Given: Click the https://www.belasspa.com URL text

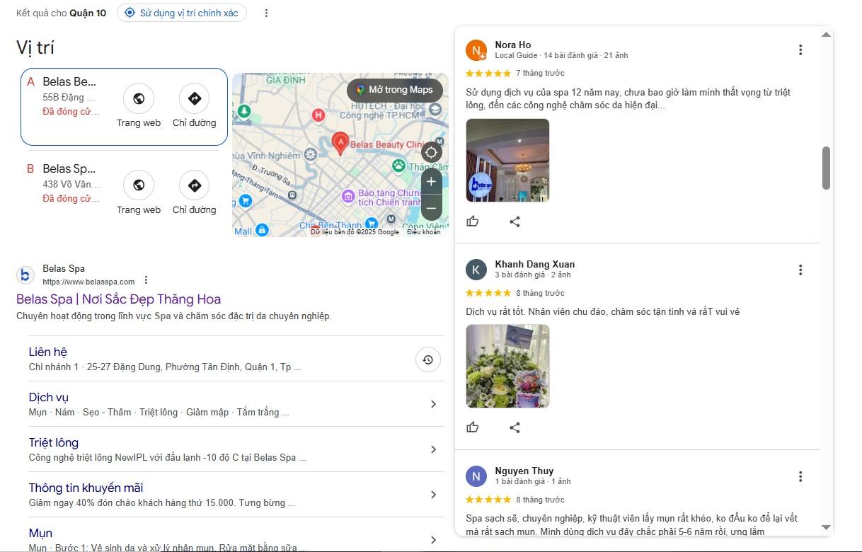Looking at the screenshot, I should tap(88, 282).
